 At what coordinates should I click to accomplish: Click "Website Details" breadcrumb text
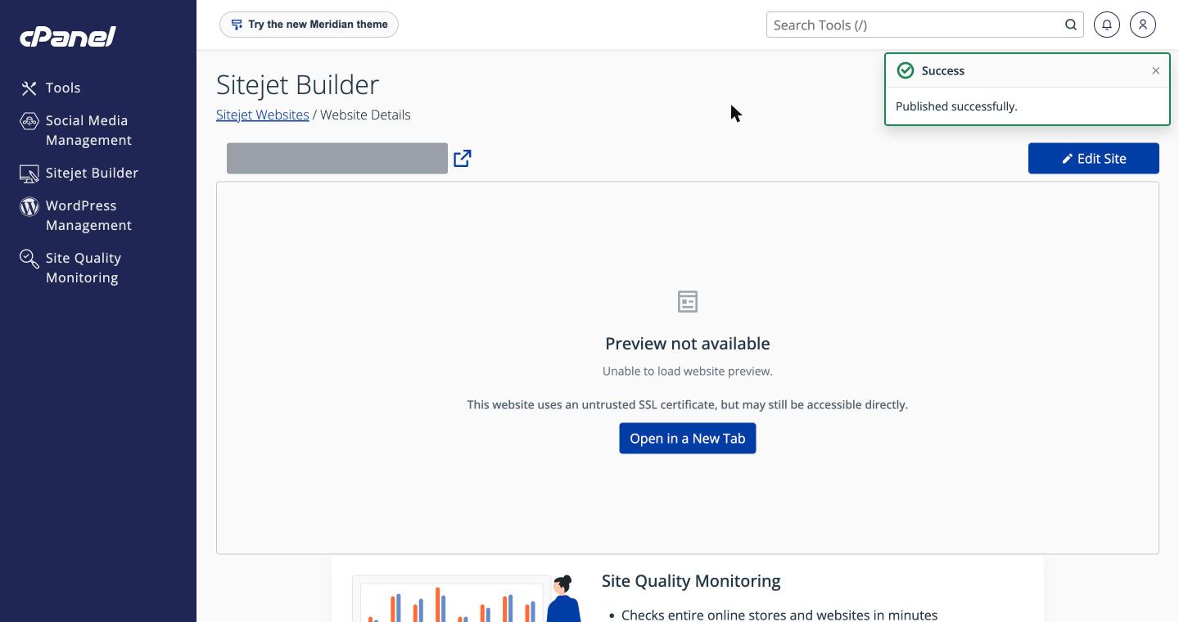point(365,115)
